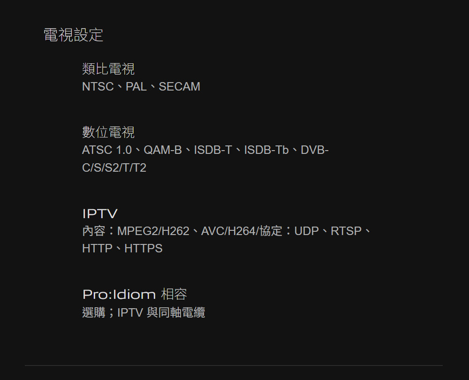Click the ISDB-Tb entry
469x380 pixels.
click(266, 150)
